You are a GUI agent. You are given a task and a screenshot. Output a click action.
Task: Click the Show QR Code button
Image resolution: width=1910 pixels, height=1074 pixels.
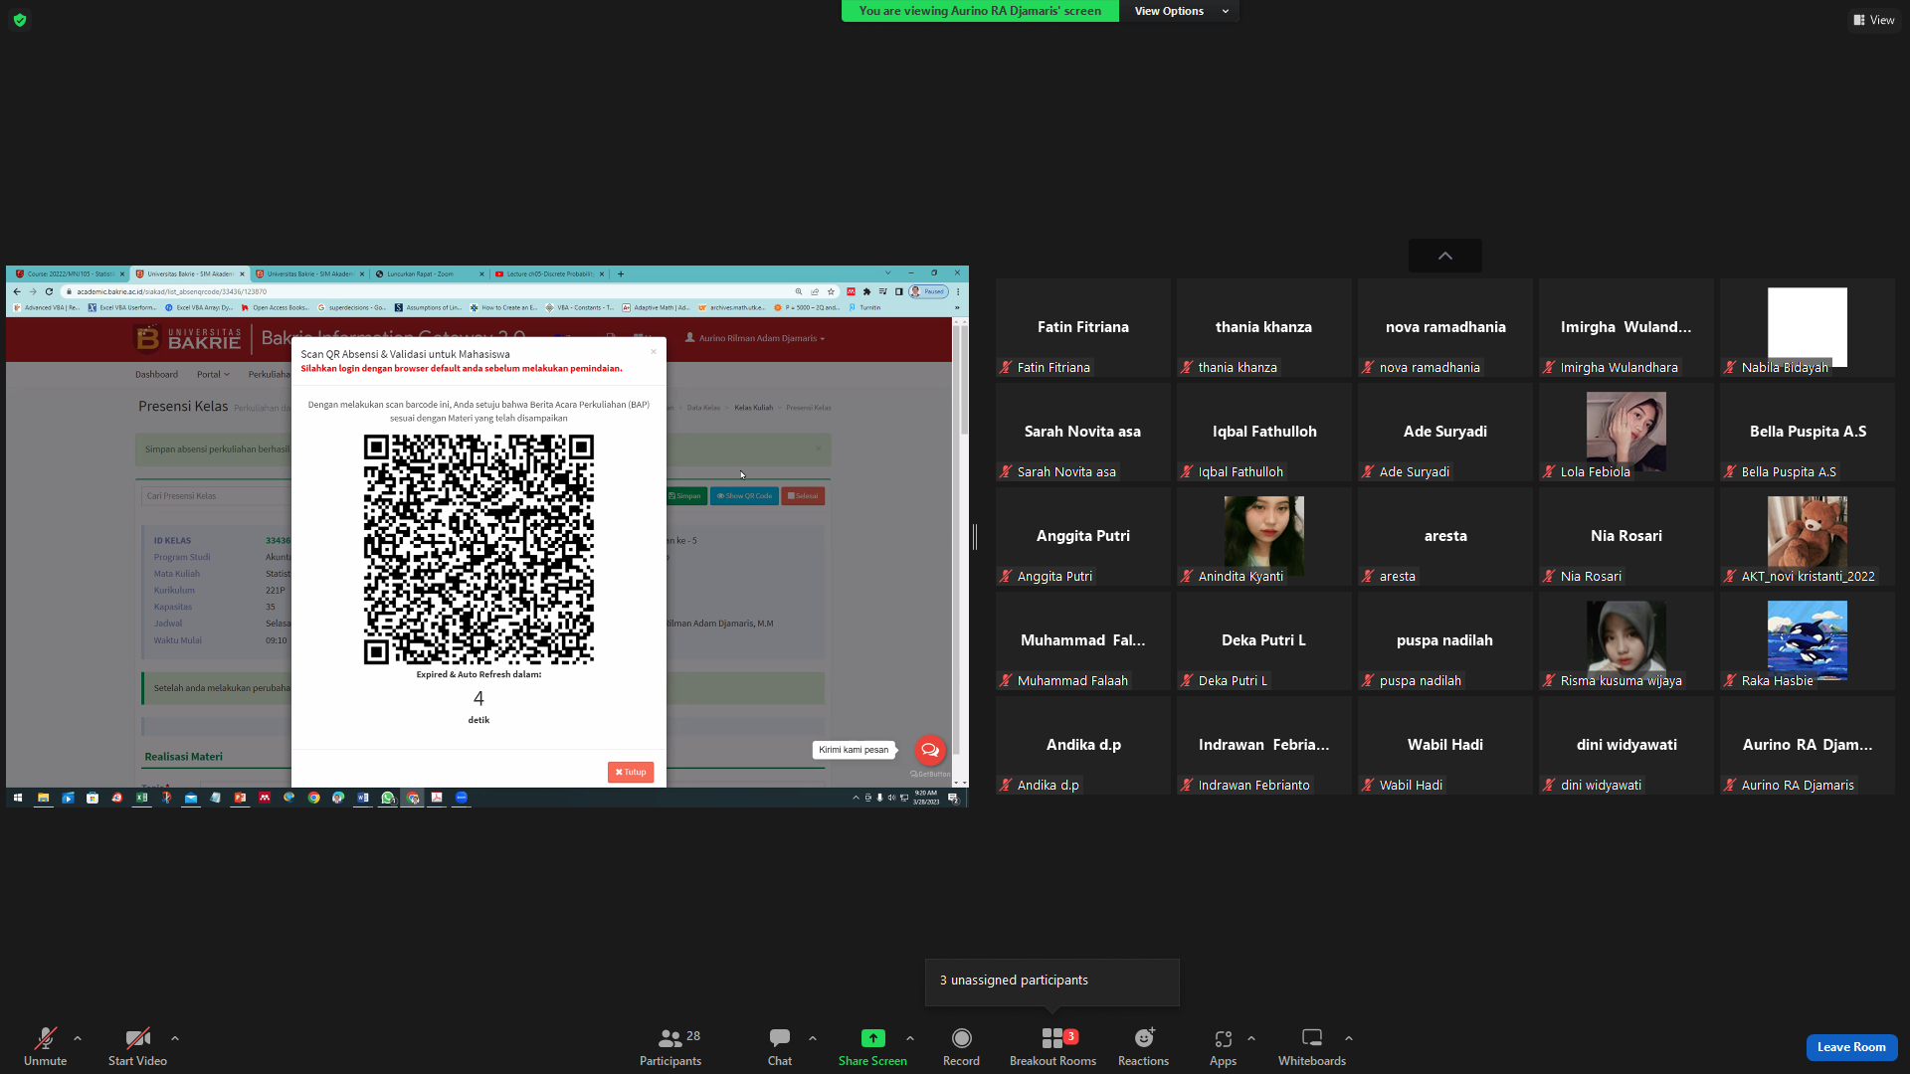[744, 495]
